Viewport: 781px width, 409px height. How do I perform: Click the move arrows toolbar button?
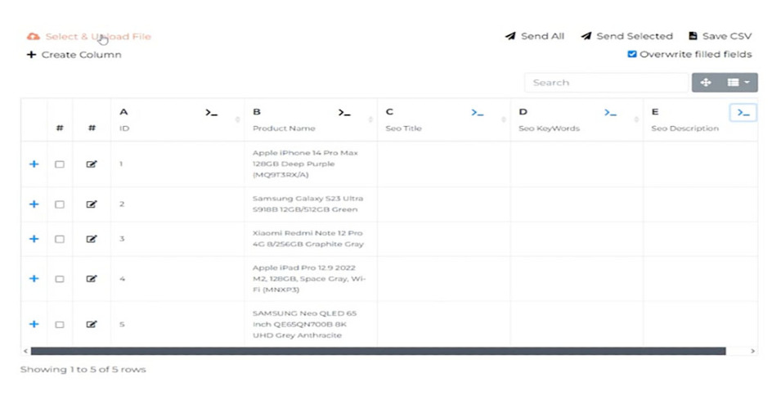(x=705, y=83)
